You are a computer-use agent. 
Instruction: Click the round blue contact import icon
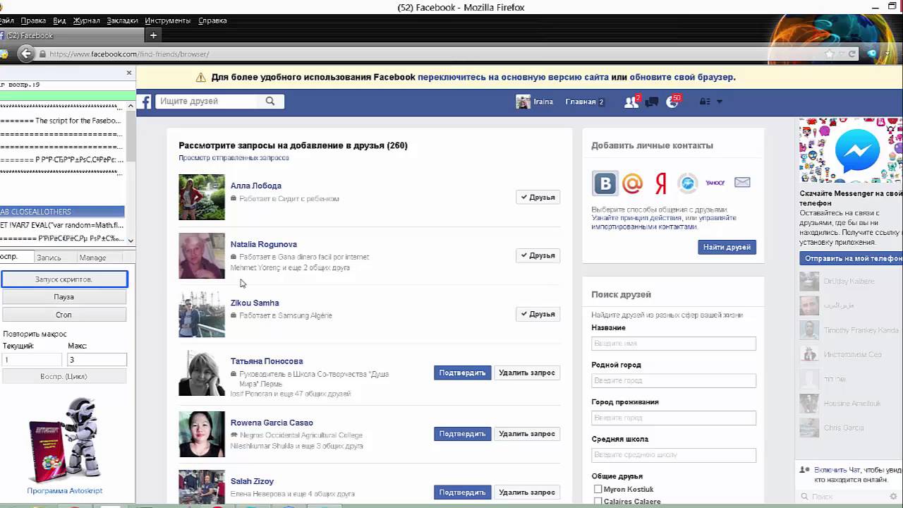coord(687,183)
